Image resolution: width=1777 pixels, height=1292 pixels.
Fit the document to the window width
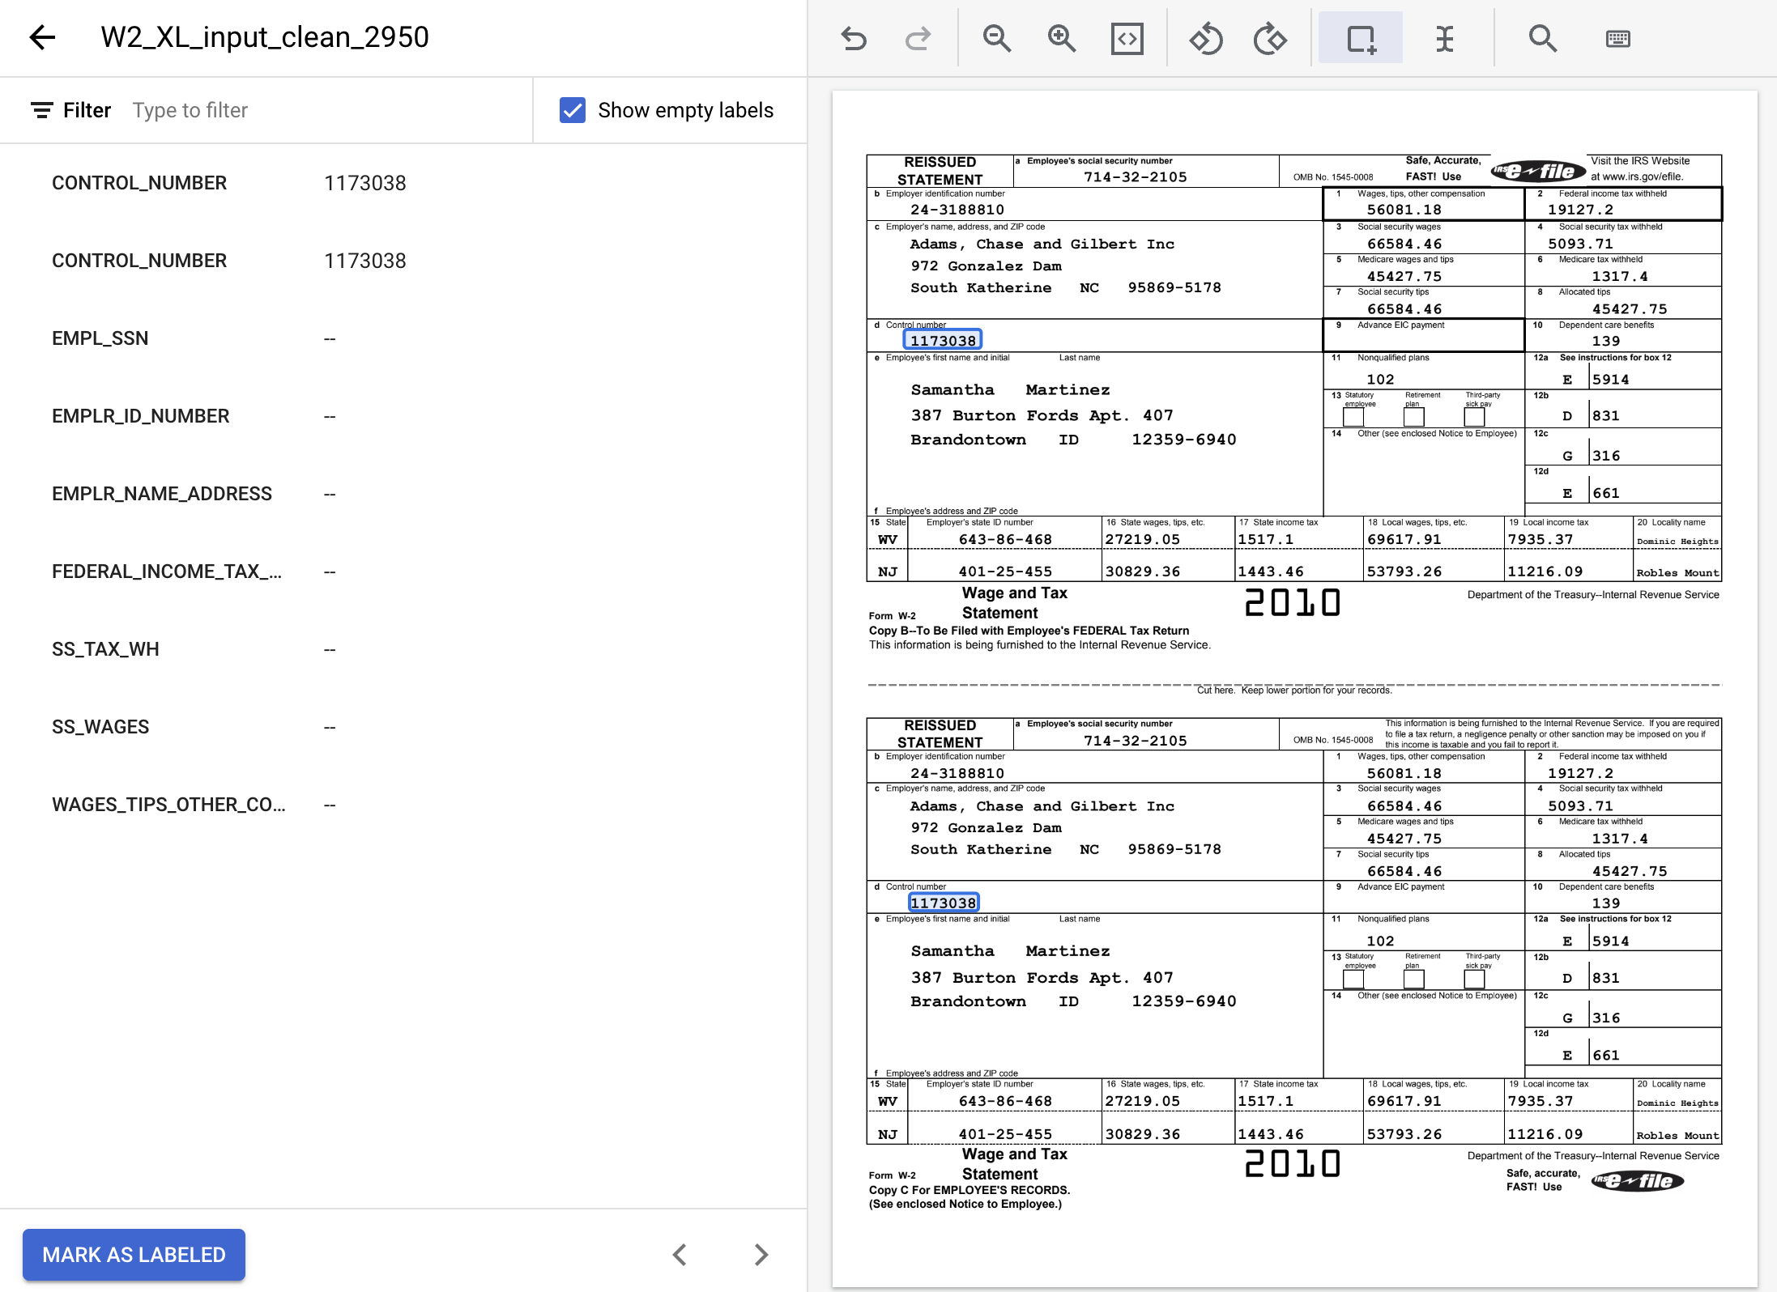pyautogui.click(x=1126, y=37)
